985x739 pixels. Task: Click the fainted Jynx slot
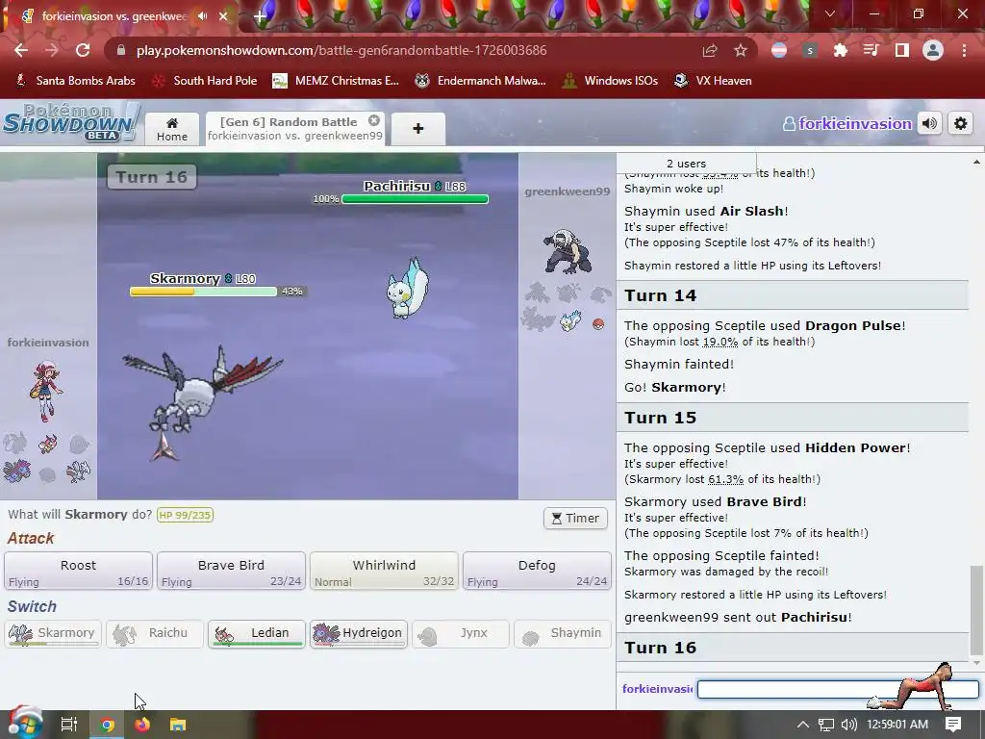(x=461, y=633)
